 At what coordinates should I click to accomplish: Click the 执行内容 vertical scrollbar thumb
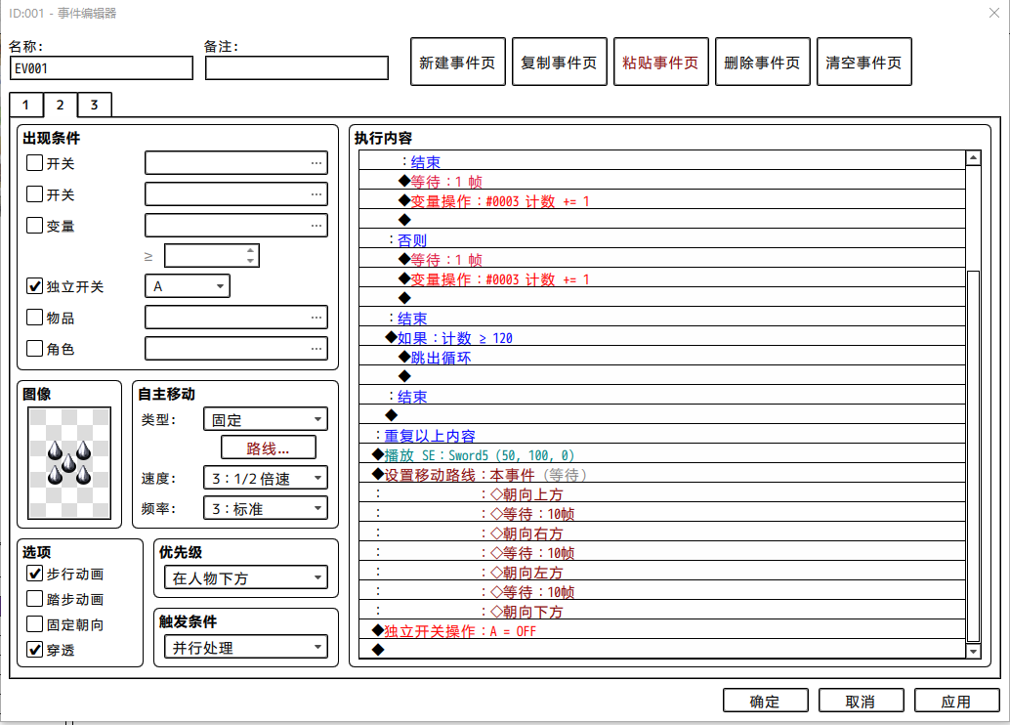pyautogui.click(x=973, y=455)
